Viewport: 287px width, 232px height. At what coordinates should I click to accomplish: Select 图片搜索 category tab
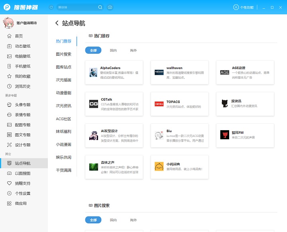pyautogui.click(x=63, y=54)
